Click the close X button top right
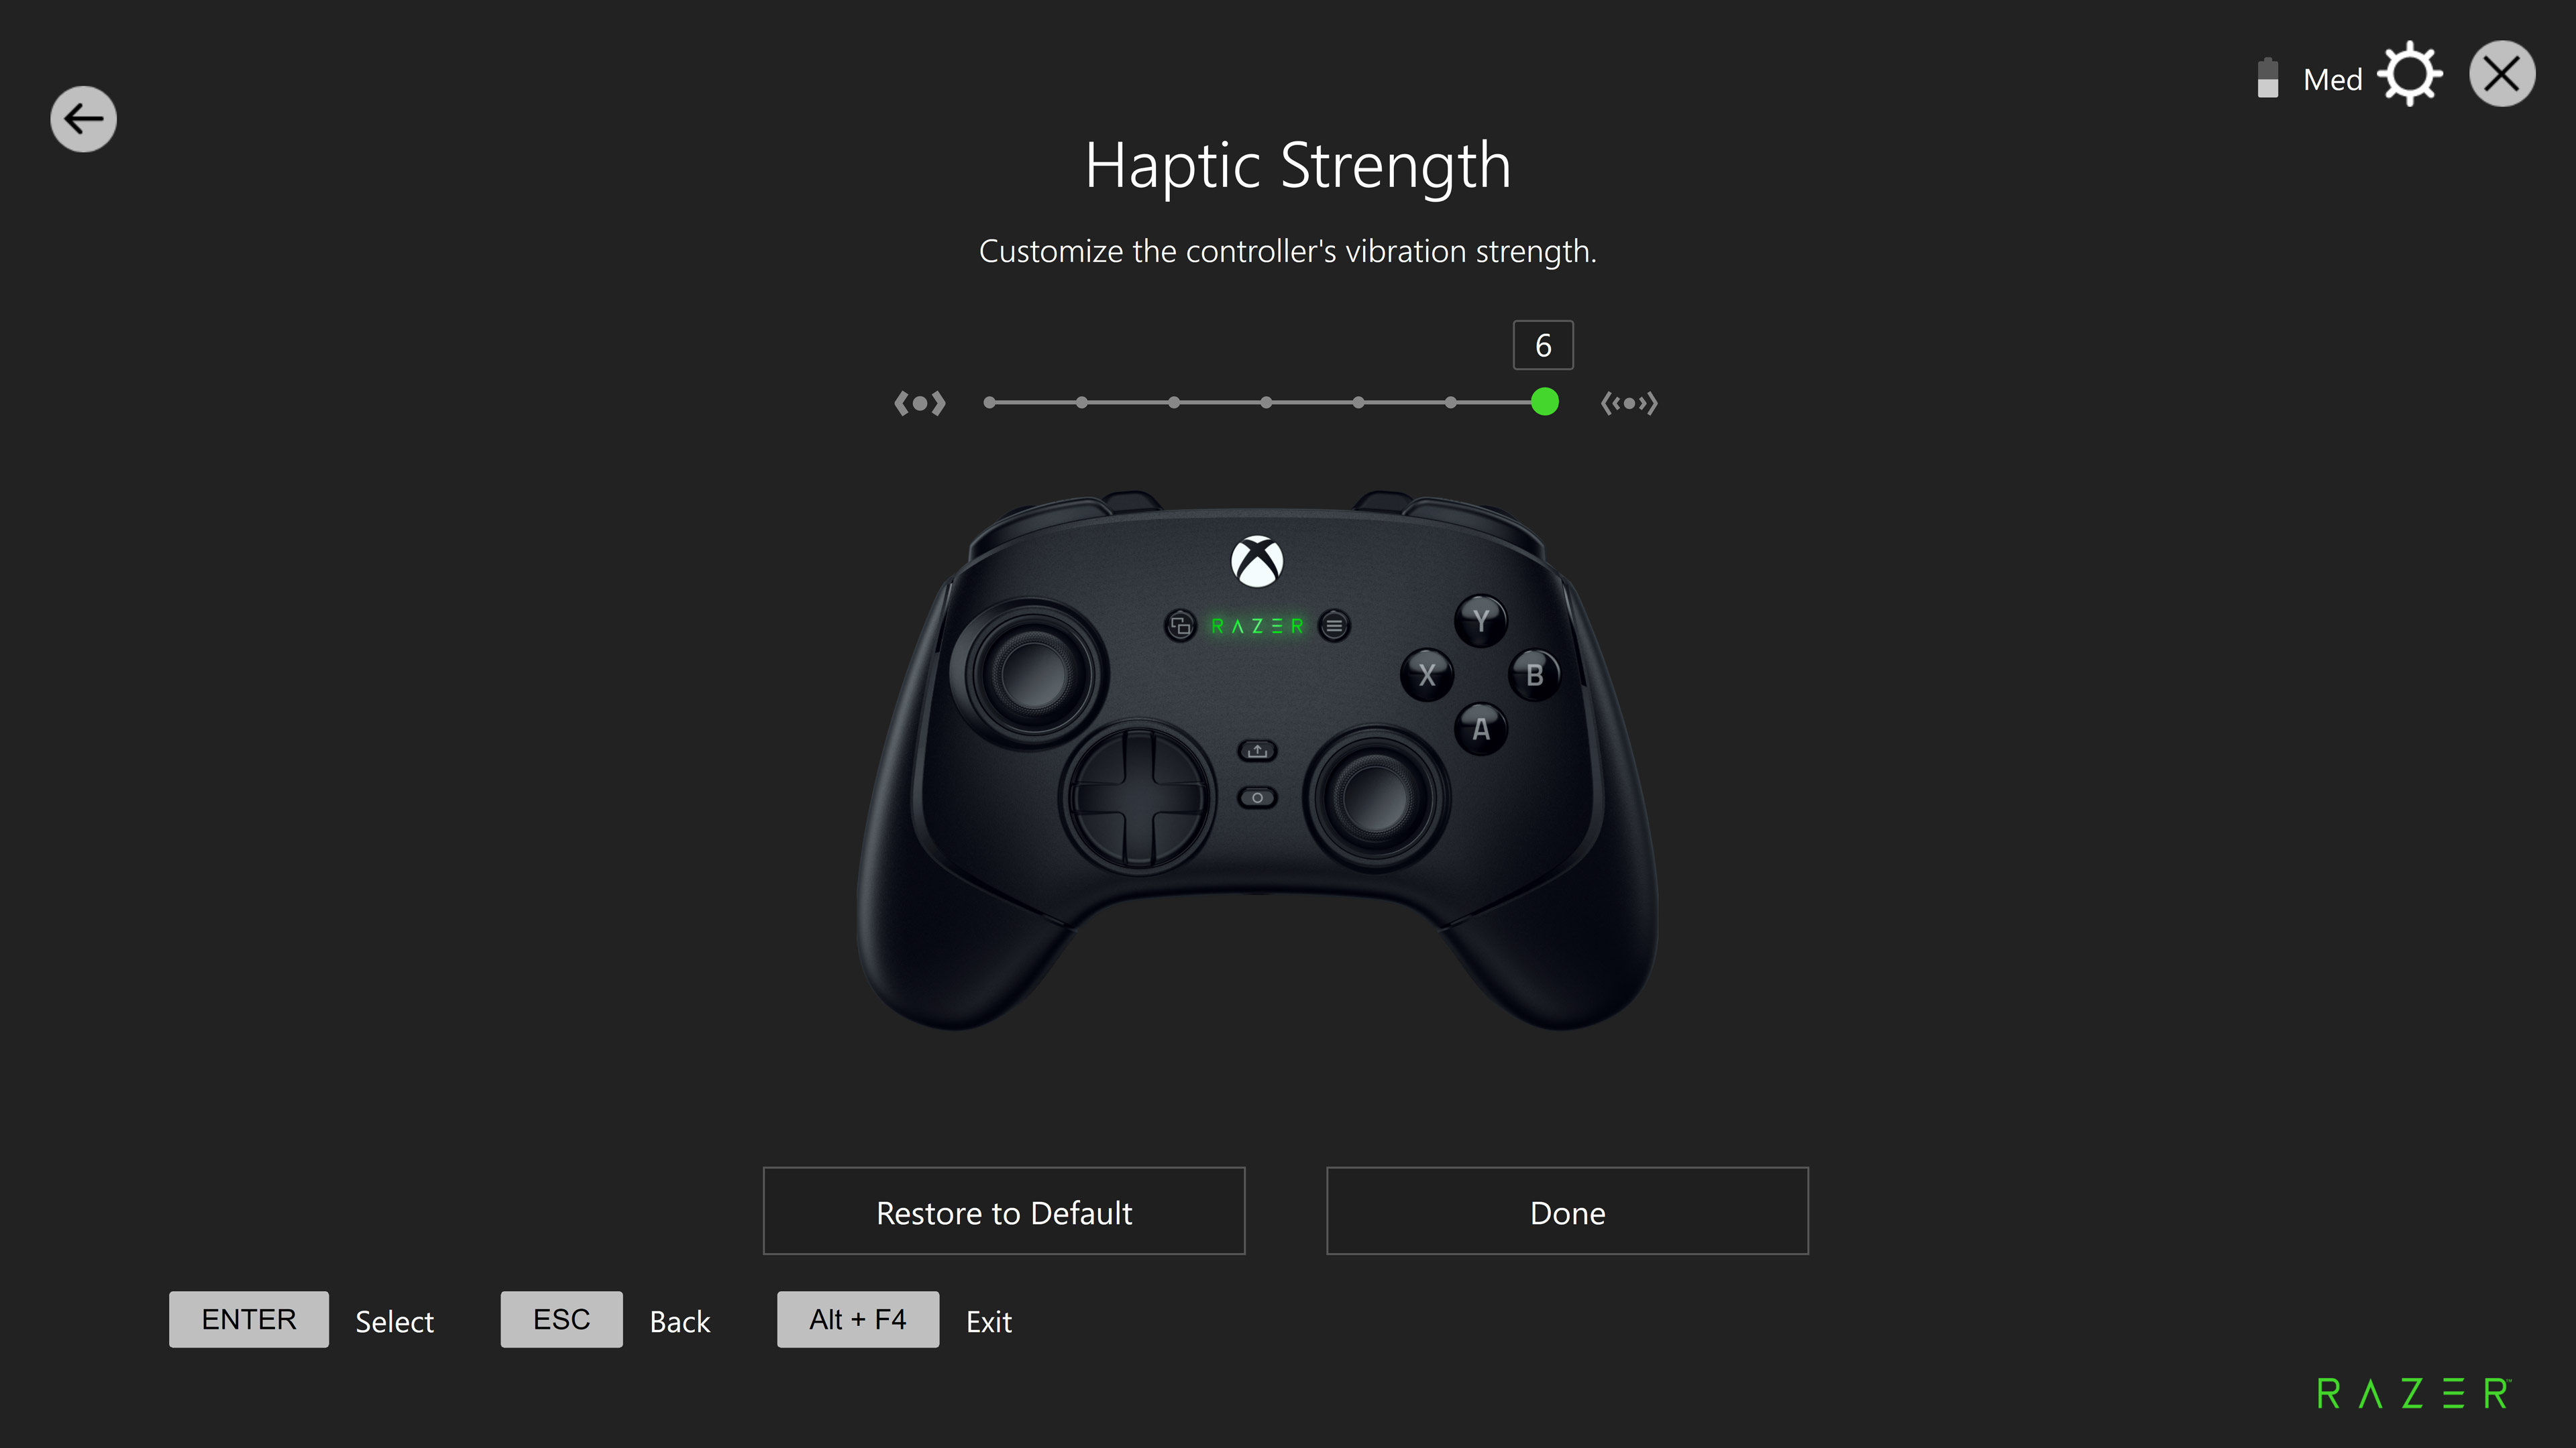The image size is (2576, 1448). coord(2500,74)
